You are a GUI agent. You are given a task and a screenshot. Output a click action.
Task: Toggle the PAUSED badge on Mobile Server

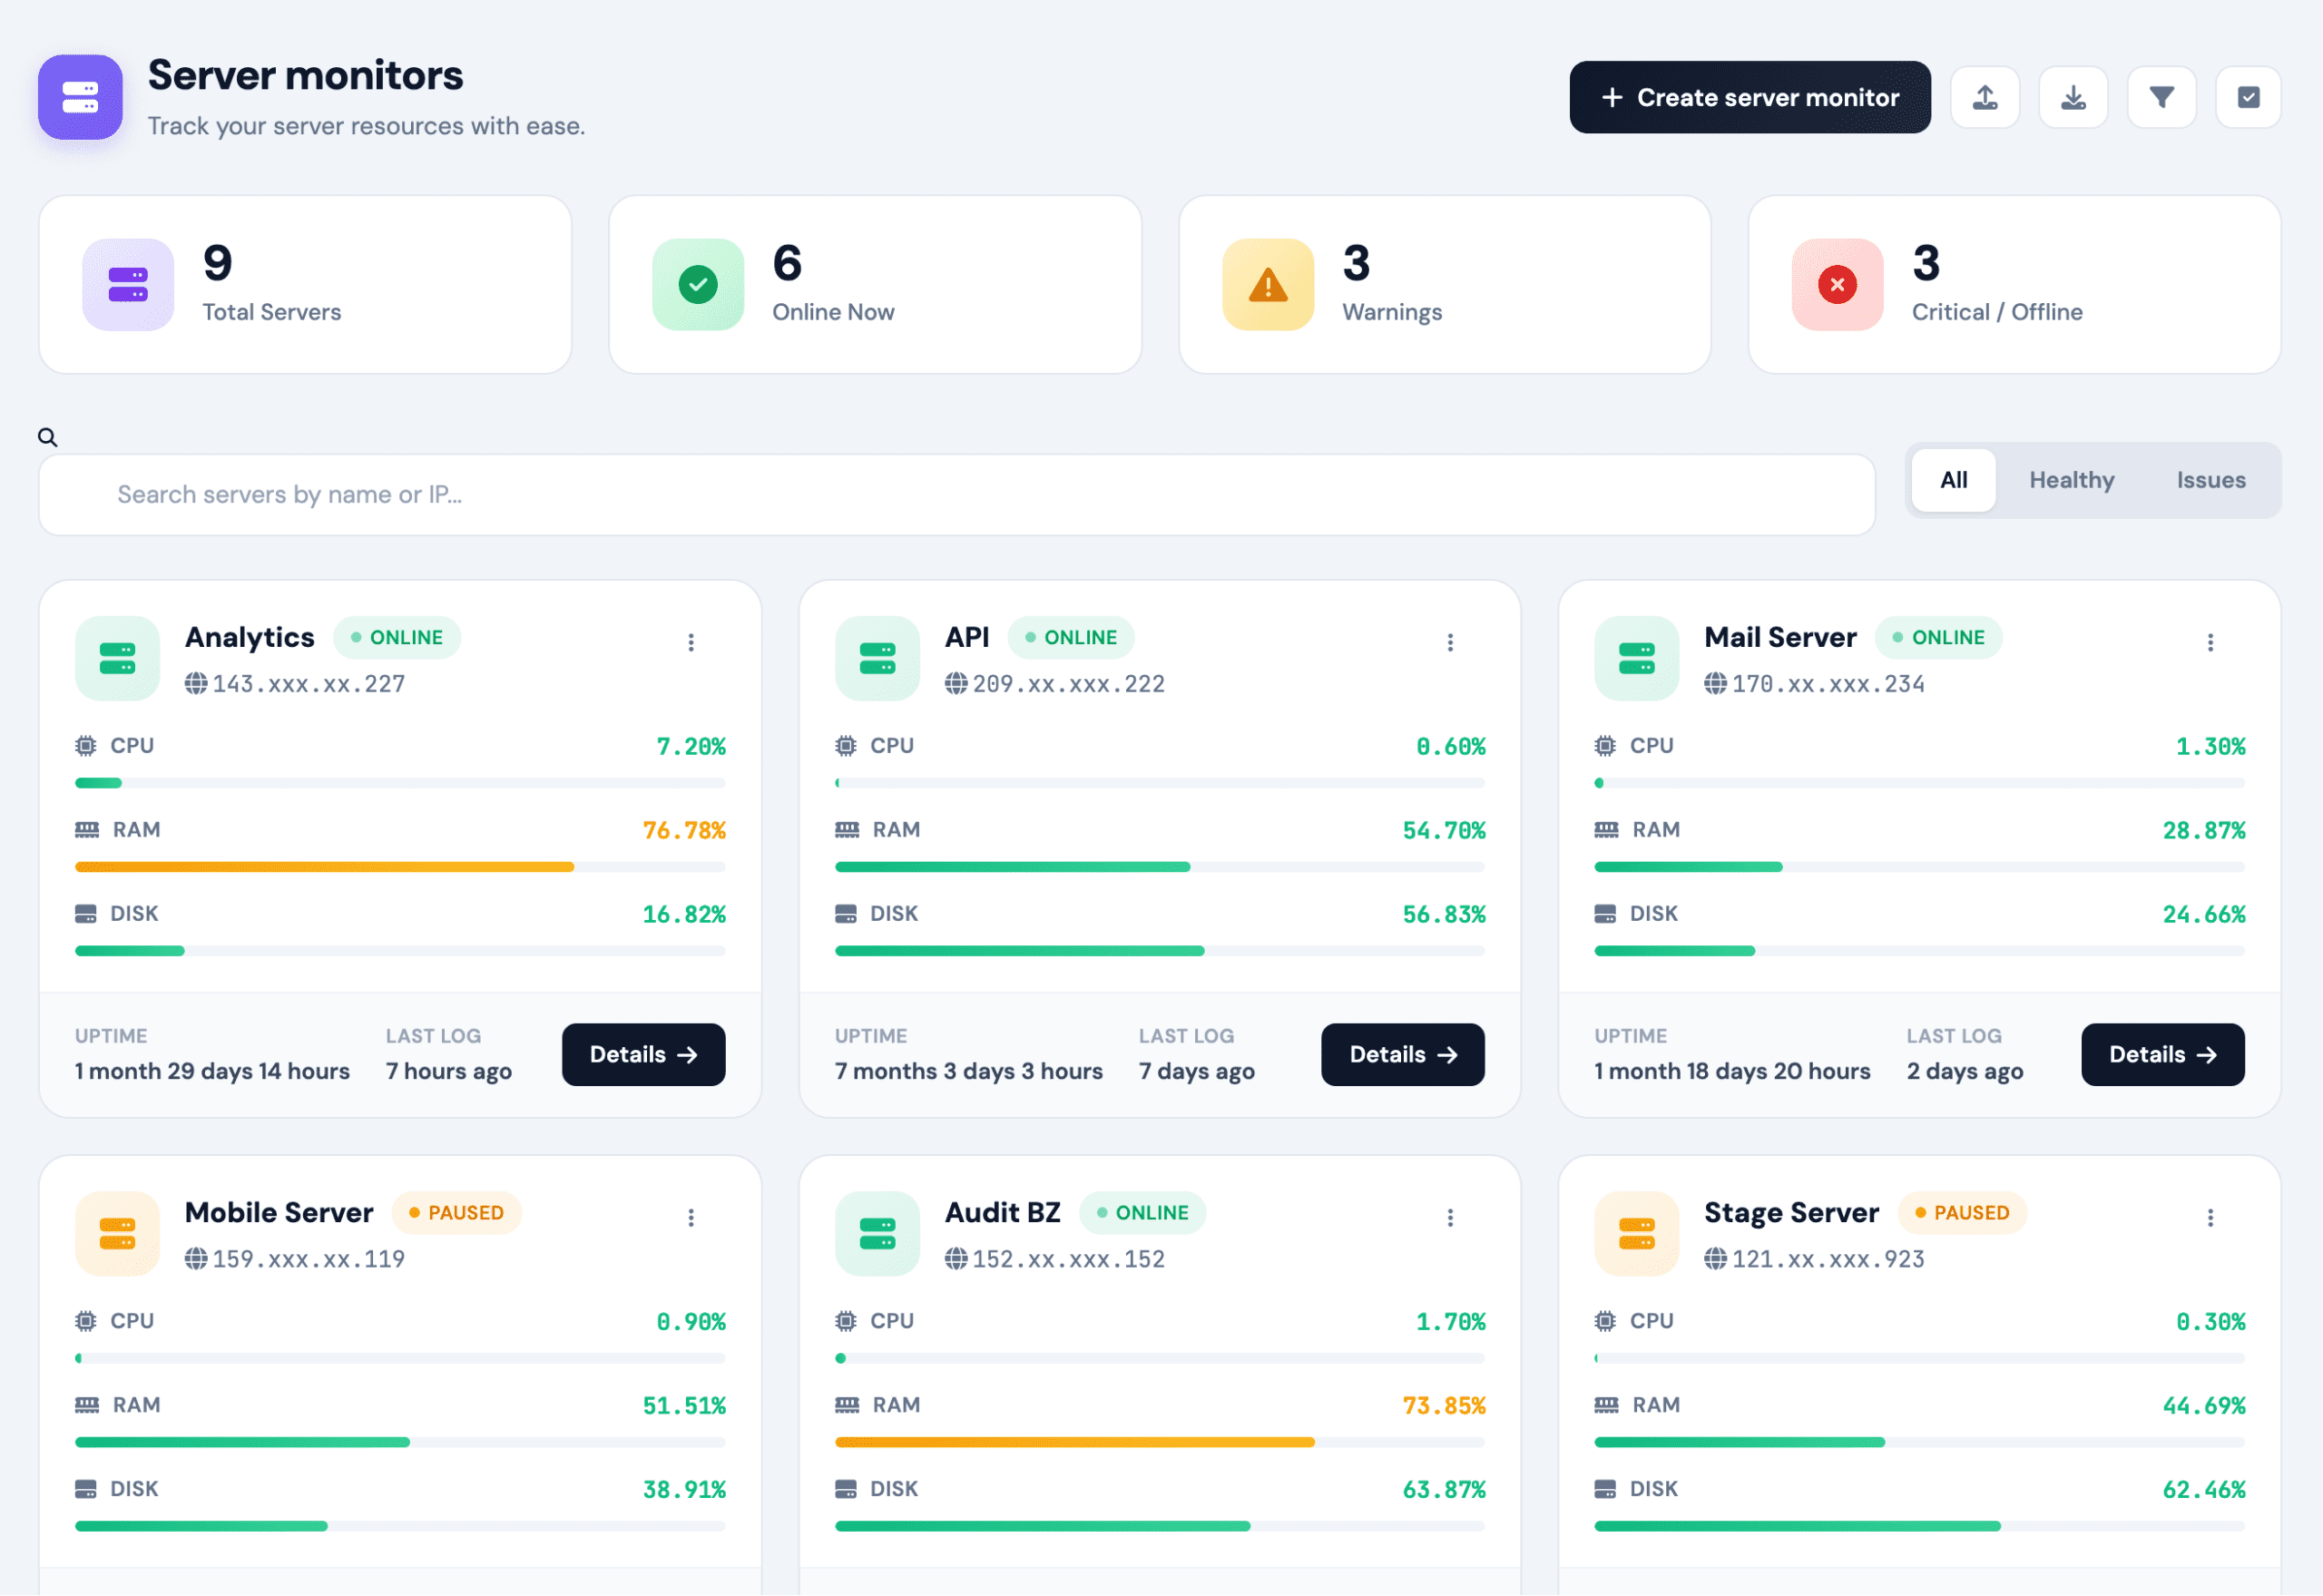coord(456,1212)
